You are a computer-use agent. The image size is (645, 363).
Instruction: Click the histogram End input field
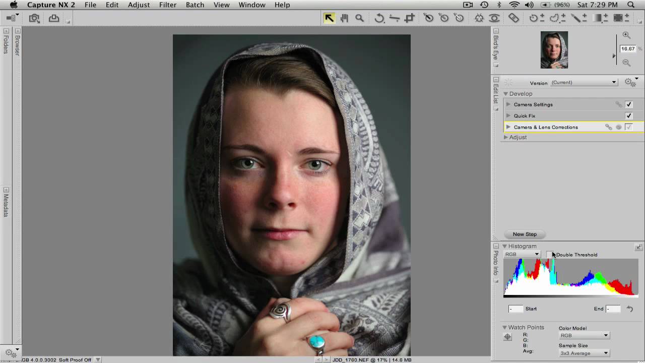pos(613,309)
